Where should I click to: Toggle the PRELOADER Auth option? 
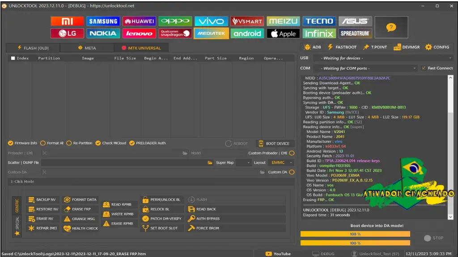[148, 143]
